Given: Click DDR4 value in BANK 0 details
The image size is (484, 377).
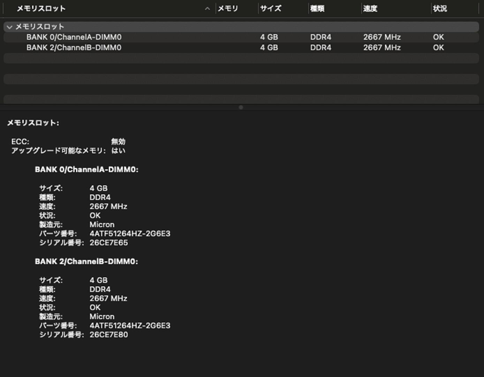Looking at the screenshot, I should (100, 198).
